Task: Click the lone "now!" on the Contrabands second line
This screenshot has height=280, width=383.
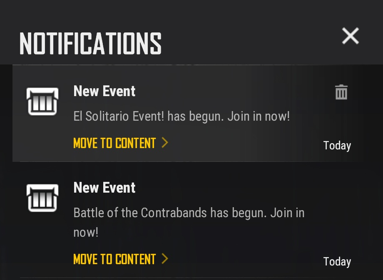Action: [x=86, y=232]
